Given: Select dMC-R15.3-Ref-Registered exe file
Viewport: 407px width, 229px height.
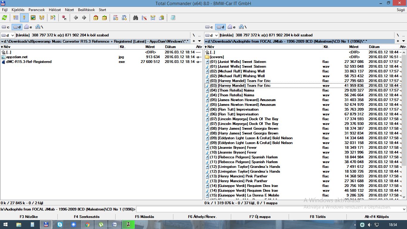Looking at the screenshot, I should point(101,62).
